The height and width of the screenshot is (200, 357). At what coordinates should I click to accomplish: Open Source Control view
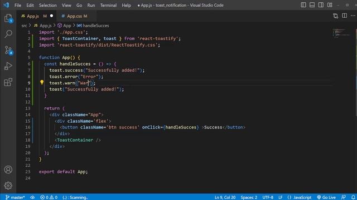coord(8,50)
